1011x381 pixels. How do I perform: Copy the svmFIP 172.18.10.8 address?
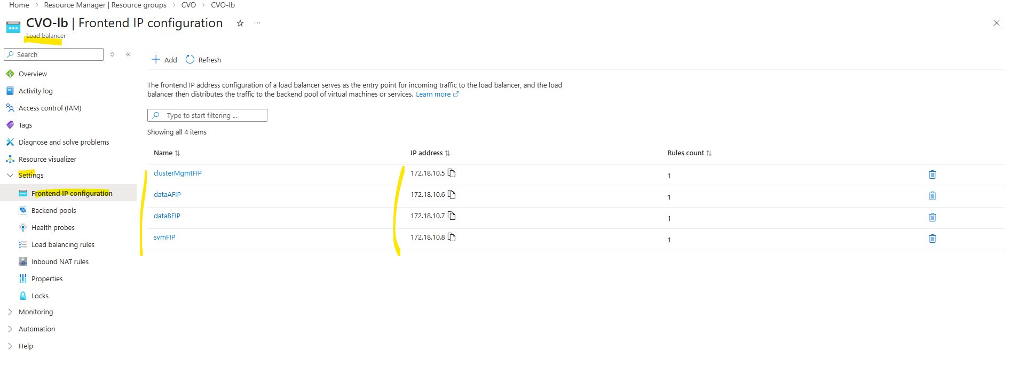[452, 237]
